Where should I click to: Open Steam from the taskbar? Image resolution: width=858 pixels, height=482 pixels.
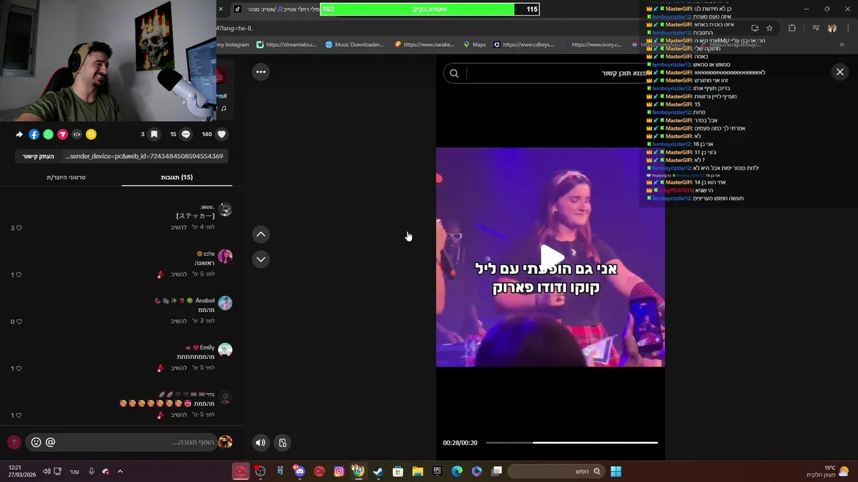378,471
